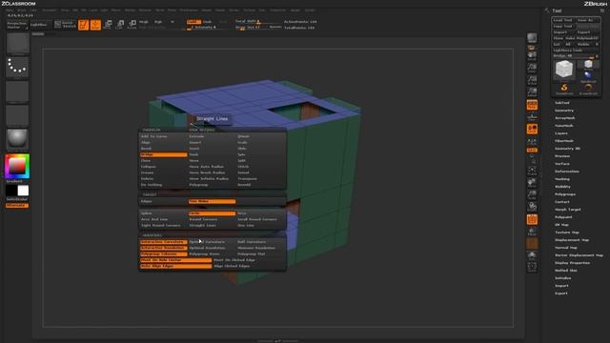
Task: Enable the Zadd button in top shelf
Action: tap(193, 22)
